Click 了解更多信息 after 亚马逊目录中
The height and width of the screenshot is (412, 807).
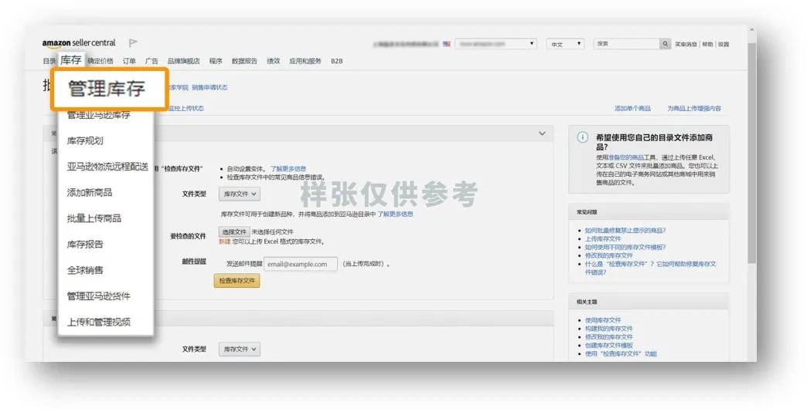(395, 214)
